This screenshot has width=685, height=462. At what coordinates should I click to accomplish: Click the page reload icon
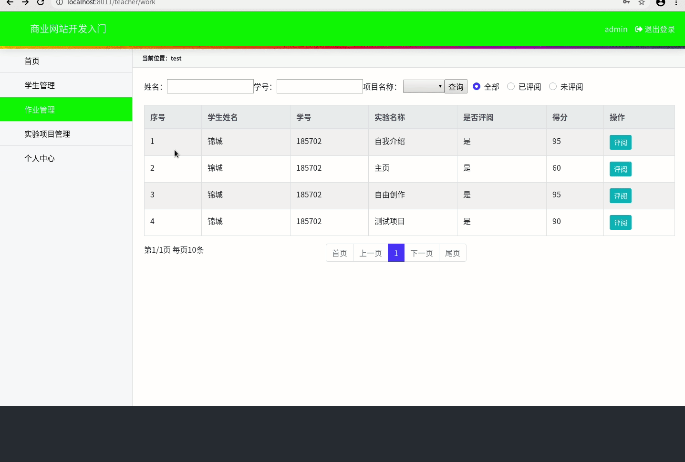(41, 3)
